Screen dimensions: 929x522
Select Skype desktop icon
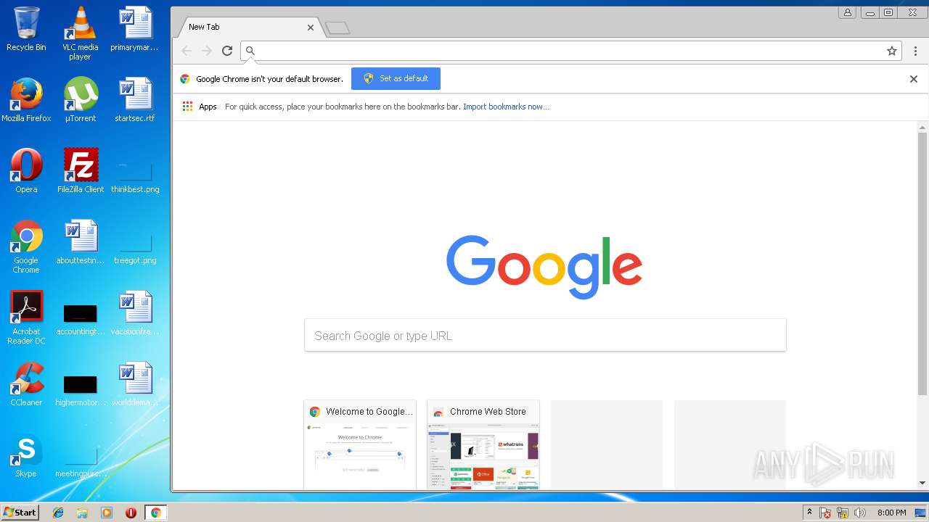[x=26, y=455]
